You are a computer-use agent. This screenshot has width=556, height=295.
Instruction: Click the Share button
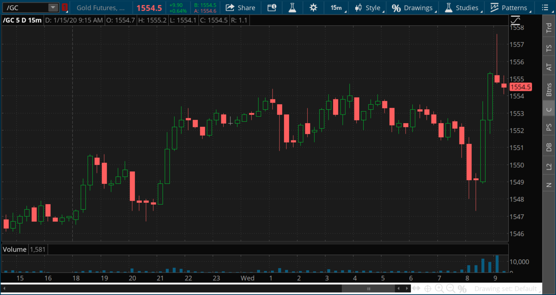[240, 7]
